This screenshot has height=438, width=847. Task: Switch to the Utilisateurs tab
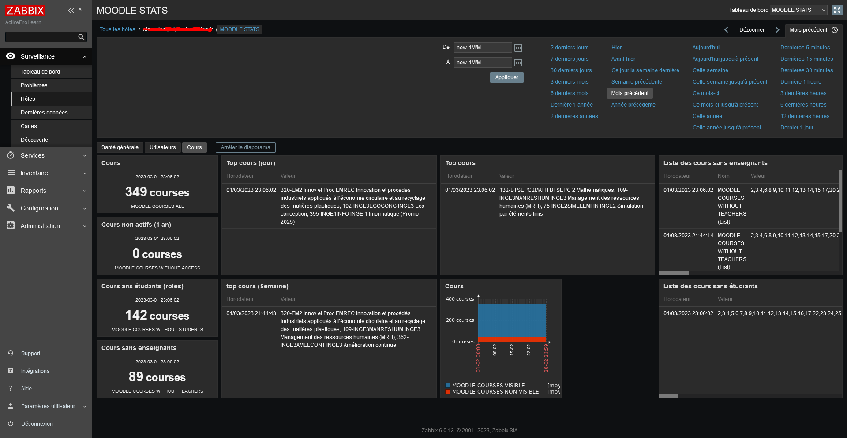tap(162, 147)
